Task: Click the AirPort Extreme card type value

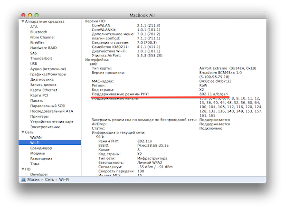Action: [228, 68]
